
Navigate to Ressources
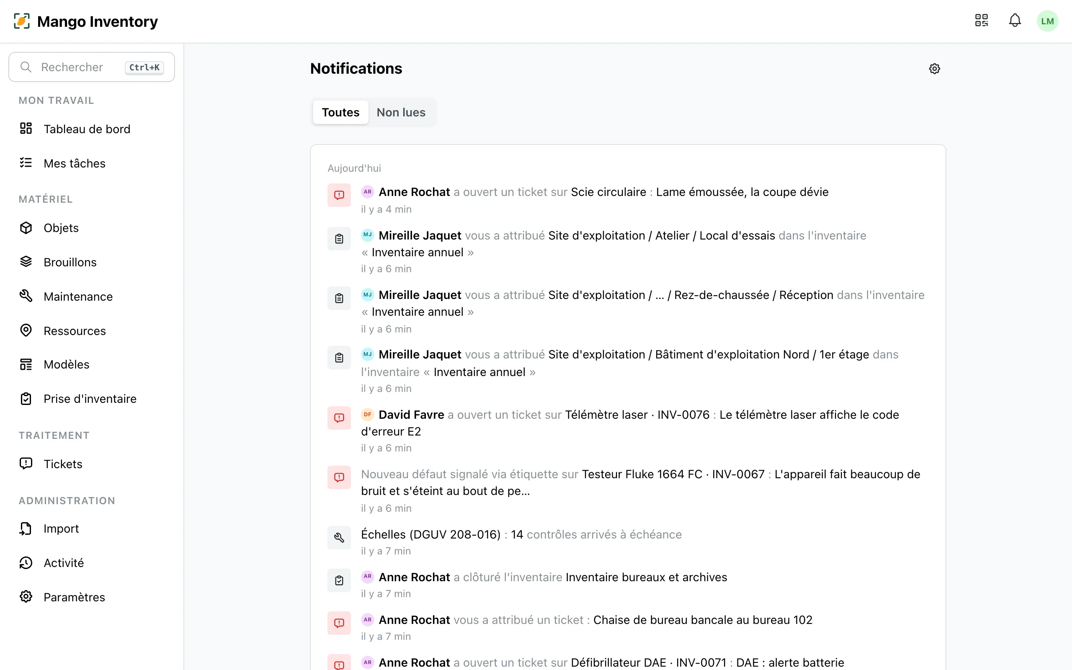coord(92,331)
